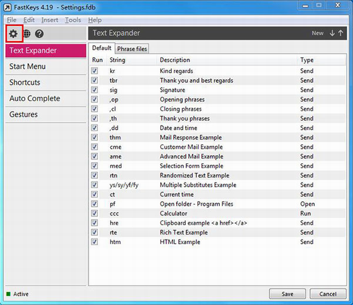Select the 'Kind regards' description

tap(176, 71)
